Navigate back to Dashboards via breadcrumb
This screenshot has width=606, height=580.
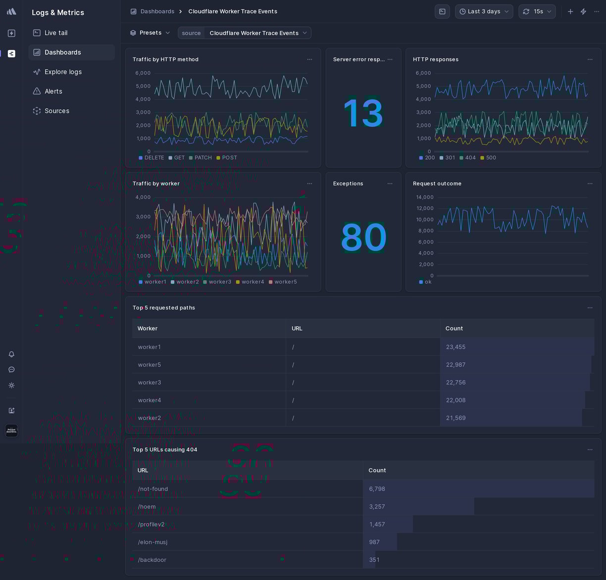coord(158,11)
